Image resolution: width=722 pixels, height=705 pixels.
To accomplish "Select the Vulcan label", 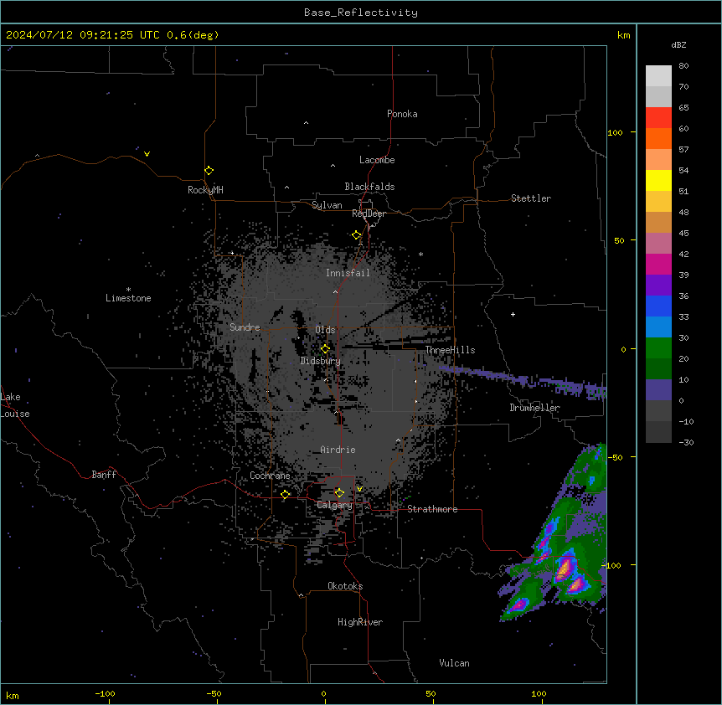I will (x=455, y=663).
